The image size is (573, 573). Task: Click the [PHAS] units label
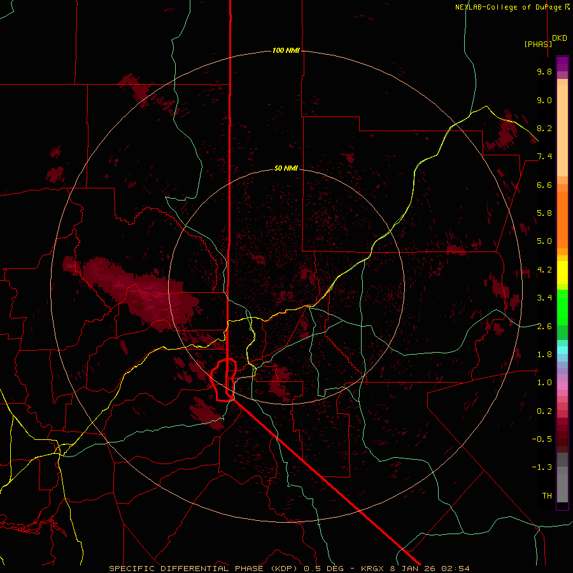(538, 44)
